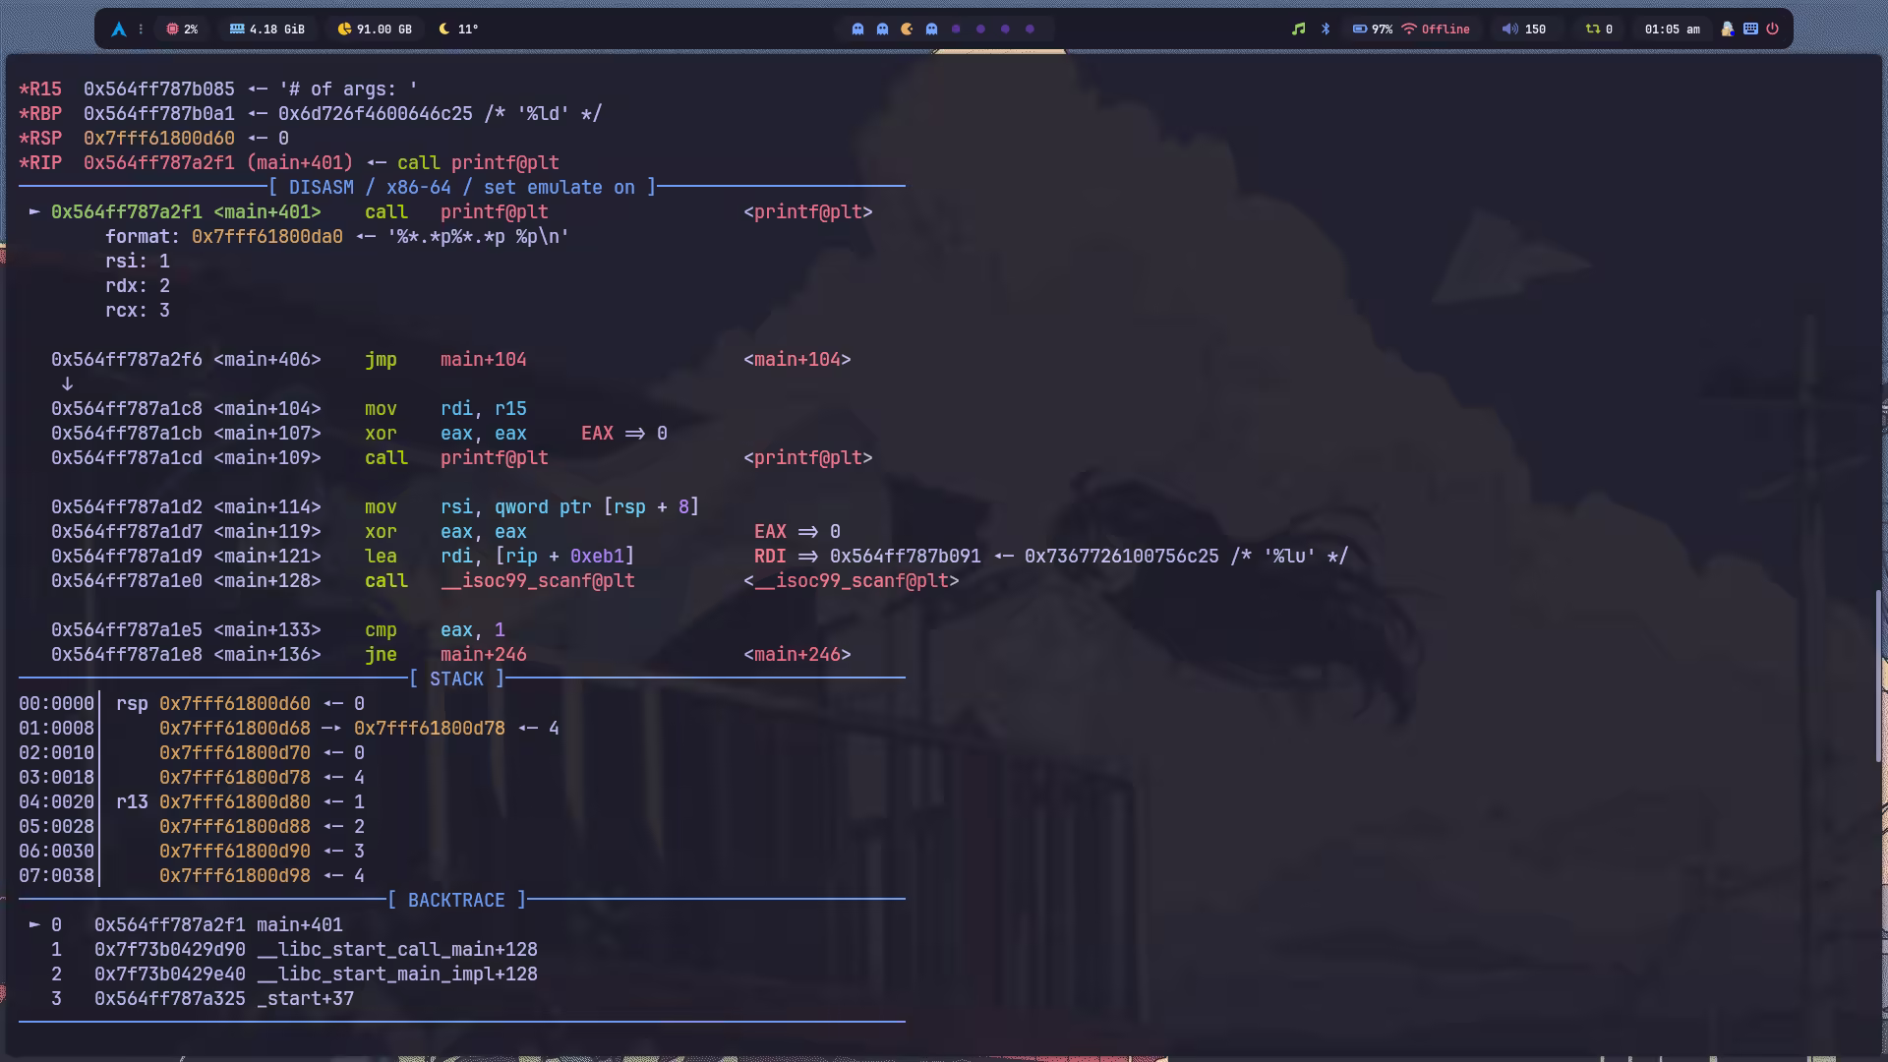Click the terminal scrollbar on right edge
This screenshot has height=1062, width=1888.
pyautogui.click(x=1878, y=676)
